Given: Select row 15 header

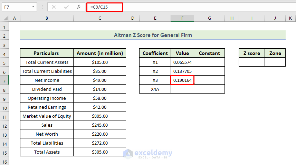Looking at the screenshot, I should click(x=4, y=152).
